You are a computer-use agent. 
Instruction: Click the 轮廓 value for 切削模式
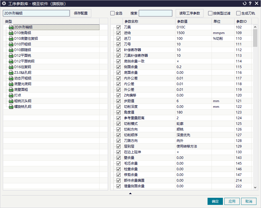(180, 124)
